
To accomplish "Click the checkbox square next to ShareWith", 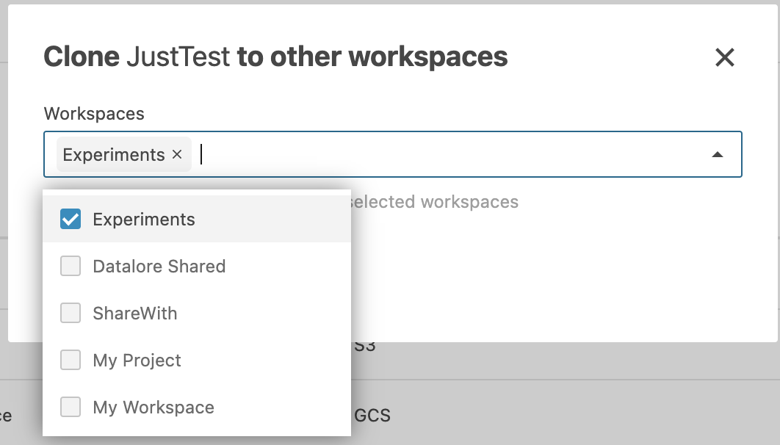I will [71, 313].
